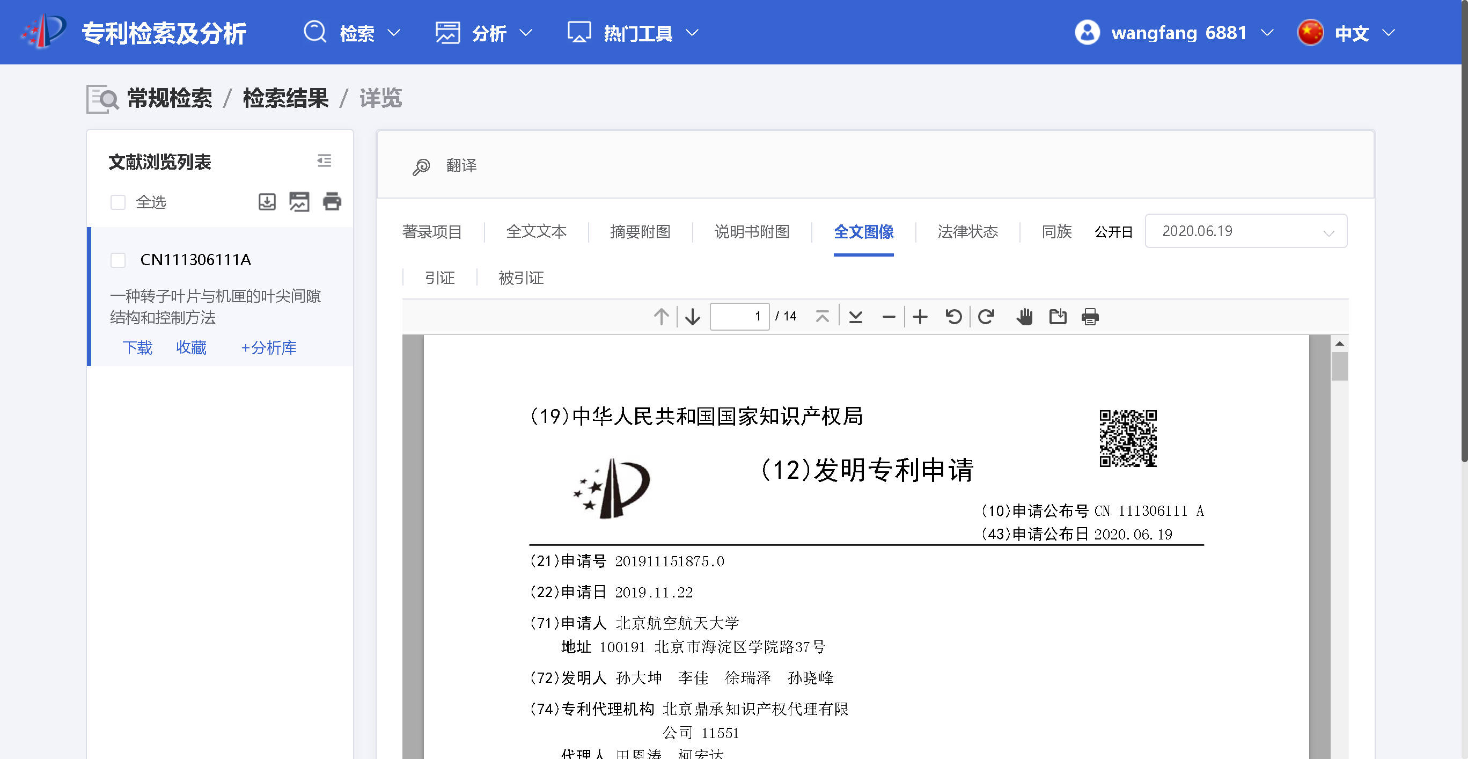1468x759 pixels.
Task: Click the zoom out minus icon
Action: 889,317
